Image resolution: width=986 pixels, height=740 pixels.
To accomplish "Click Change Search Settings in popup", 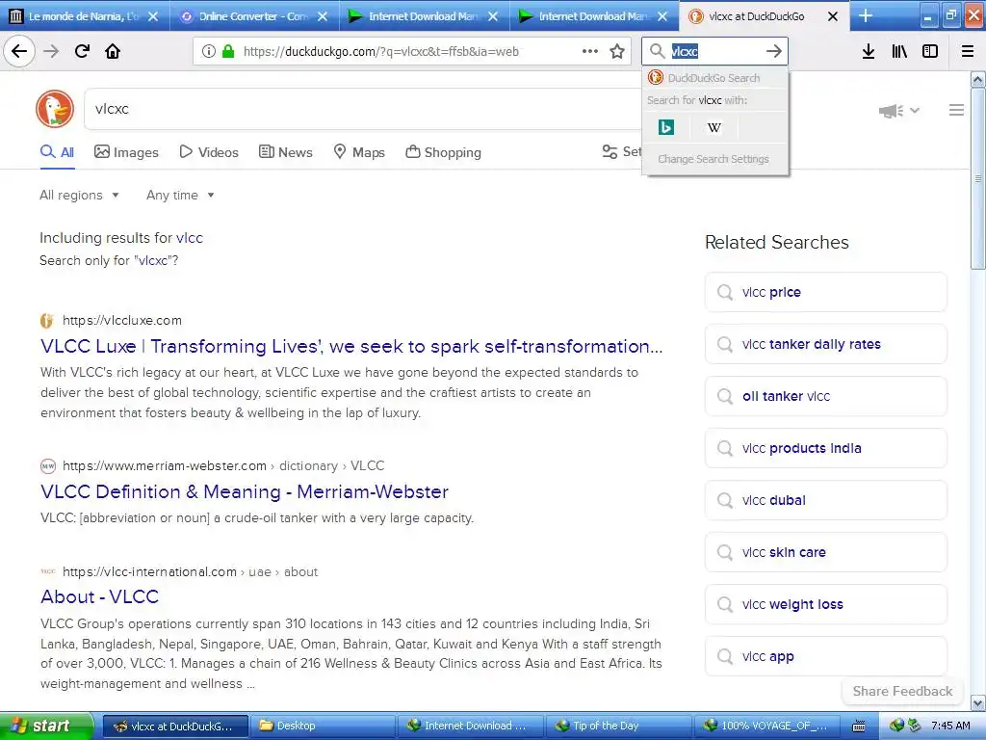I will coord(714,159).
